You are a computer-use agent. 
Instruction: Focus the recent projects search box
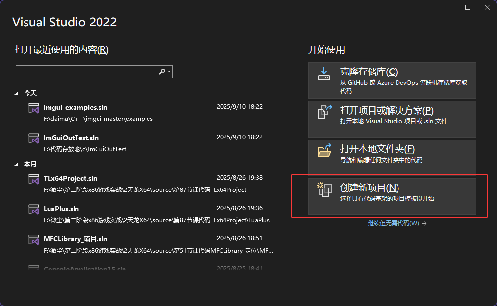point(94,72)
